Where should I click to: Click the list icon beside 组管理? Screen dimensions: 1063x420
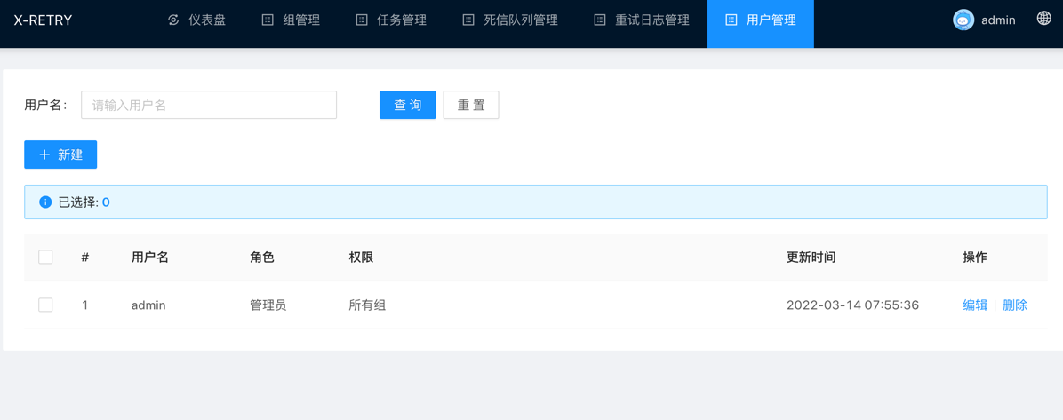(x=268, y=20)
